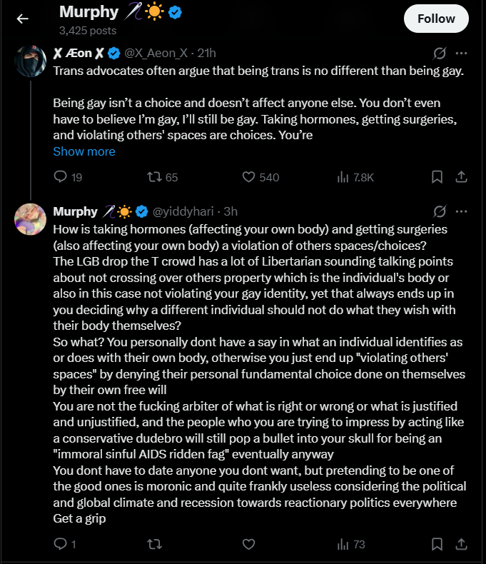Open more options menu on Æon's post

461,54
